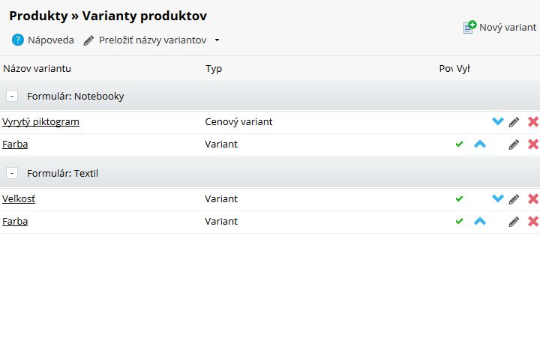Open the Nápoveda help
The height and width of the screenshot is (337, 540).
click(43, 40)
